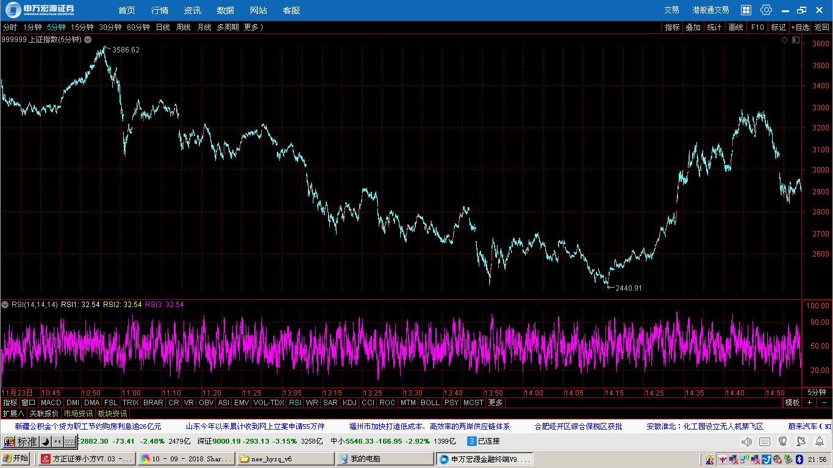Select the BOLL indicator
Image resolution: width=833 pixels, height=468 pixels.
pos(430,403)
